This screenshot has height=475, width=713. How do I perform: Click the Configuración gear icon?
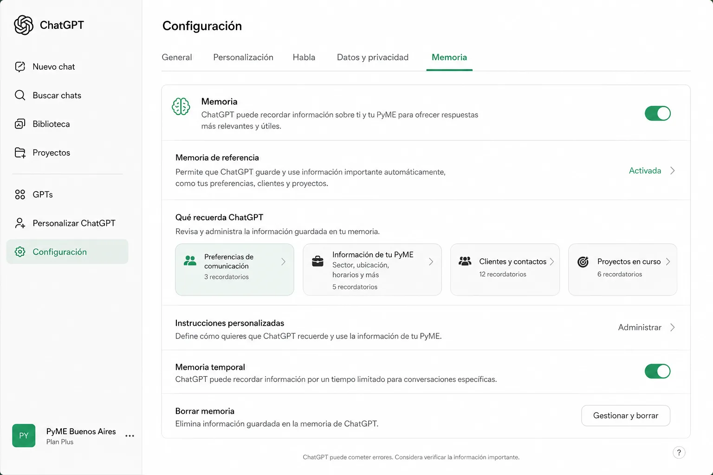tap(20, 252)
